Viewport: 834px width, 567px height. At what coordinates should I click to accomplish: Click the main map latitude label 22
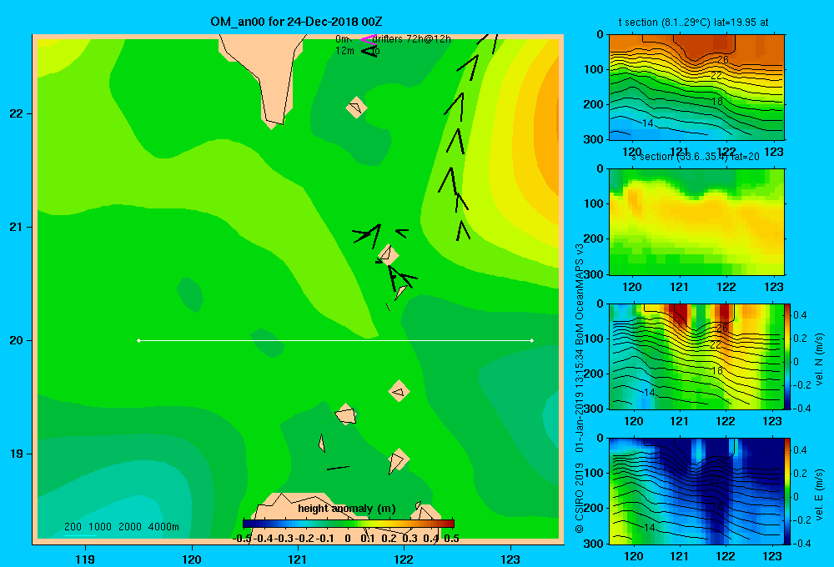pyautogui.click(x=17, y=113)
